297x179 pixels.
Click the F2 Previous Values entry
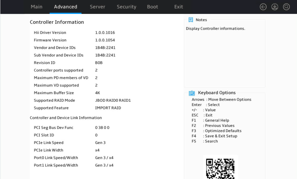click(213, 125)
